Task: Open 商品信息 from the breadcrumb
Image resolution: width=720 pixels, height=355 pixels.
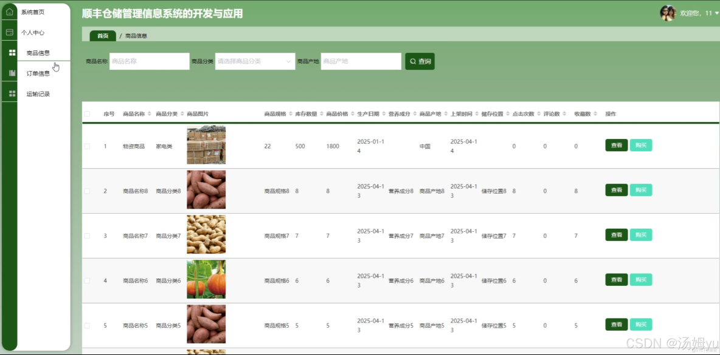Action: click(x=135, y=35)
